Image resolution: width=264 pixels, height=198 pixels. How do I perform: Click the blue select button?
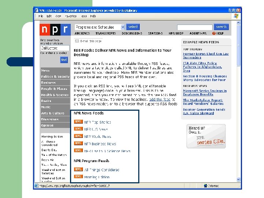[133, 27]
